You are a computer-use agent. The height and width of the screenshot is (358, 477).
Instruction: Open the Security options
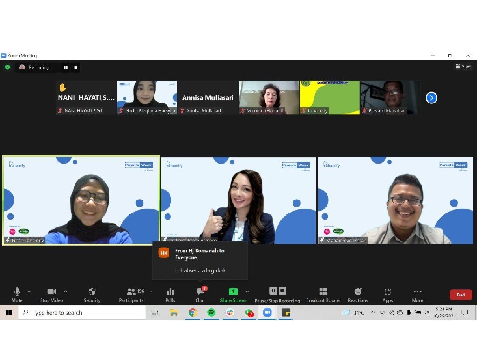(92, 294)
